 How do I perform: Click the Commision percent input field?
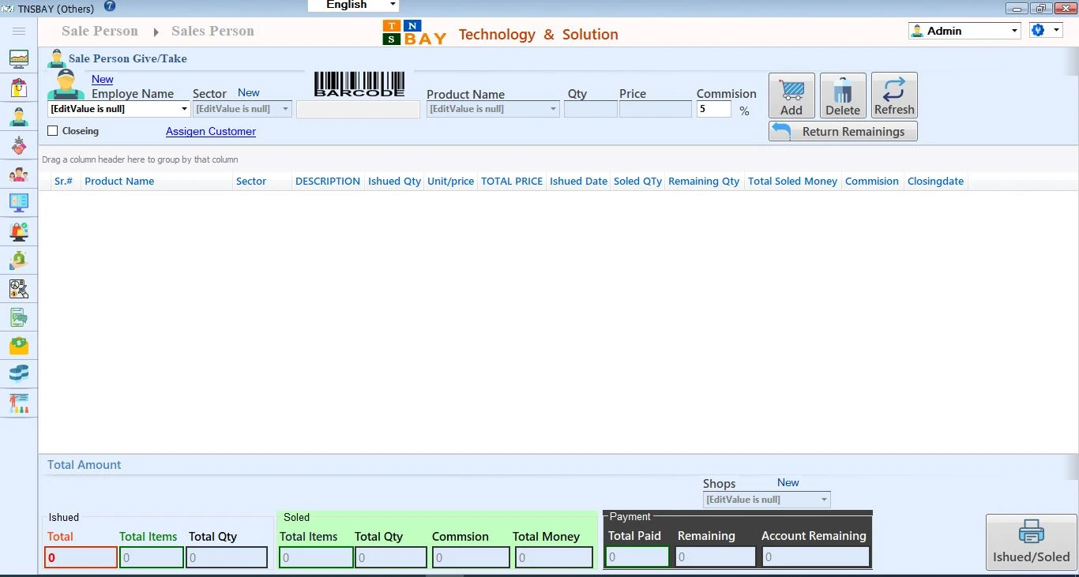coord(713,109)
